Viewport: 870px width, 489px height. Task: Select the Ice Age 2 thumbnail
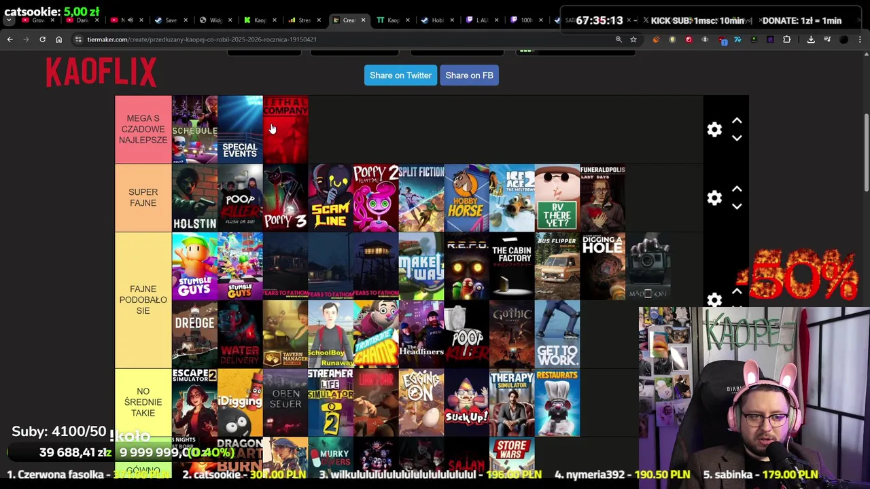click(512, 198)
